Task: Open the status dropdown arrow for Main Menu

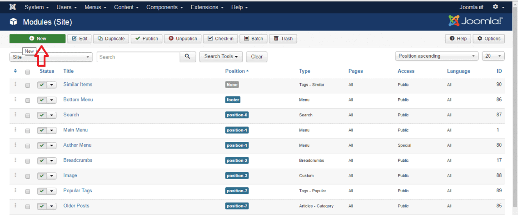Action: pyautogui.click(x=52, y=130)
